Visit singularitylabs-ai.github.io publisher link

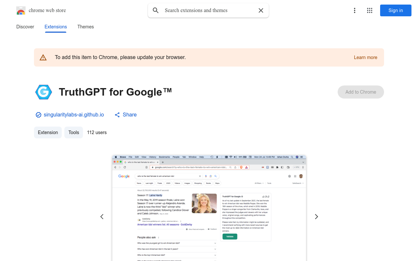pyautogui.click(x=74, y=115)
